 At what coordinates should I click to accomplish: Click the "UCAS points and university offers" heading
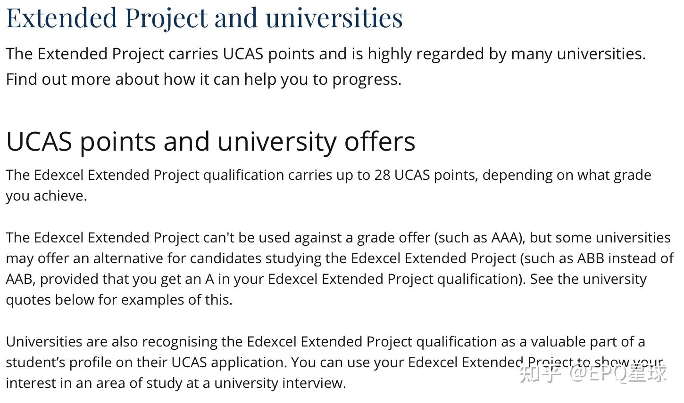tap(210, 141)
